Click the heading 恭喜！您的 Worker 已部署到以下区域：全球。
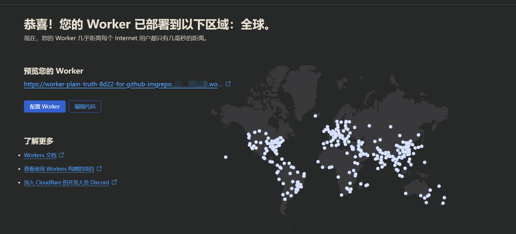The height and width of the screenshot is (234, 516). pos(147,24)
